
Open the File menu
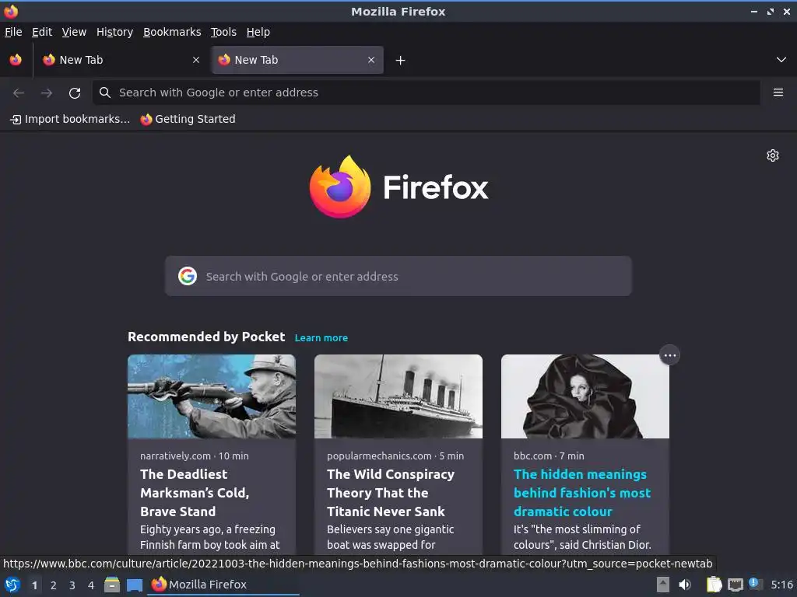(13, 32)
